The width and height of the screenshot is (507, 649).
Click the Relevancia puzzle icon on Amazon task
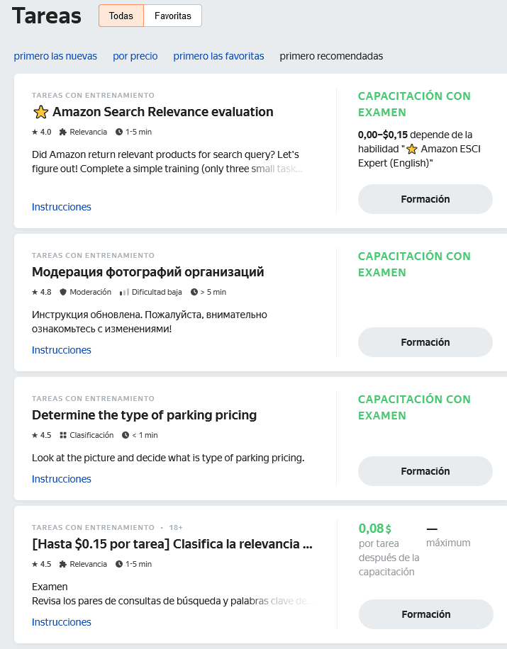pyautogui.click(x=63, y=132)
